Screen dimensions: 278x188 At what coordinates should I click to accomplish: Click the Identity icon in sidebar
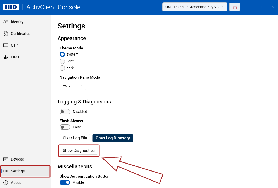(x=6, y=22)
